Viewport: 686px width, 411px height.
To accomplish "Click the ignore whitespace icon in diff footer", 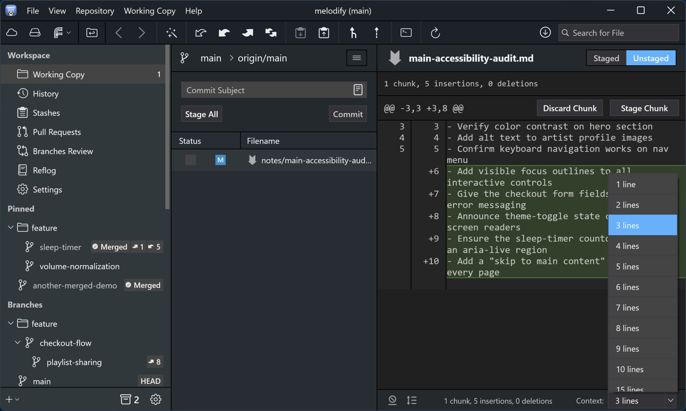I will click(x=392, y=400).
